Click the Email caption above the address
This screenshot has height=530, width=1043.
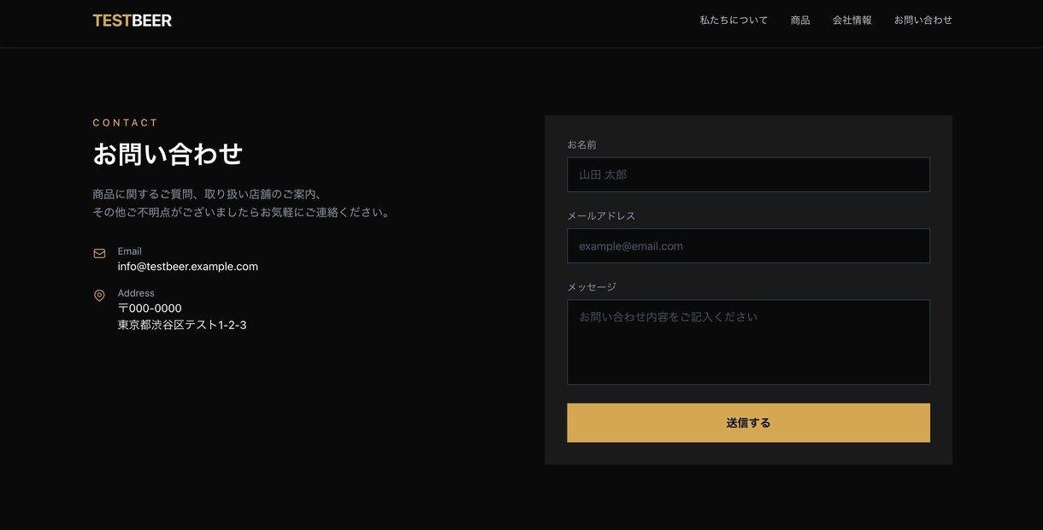pos(130,251)
